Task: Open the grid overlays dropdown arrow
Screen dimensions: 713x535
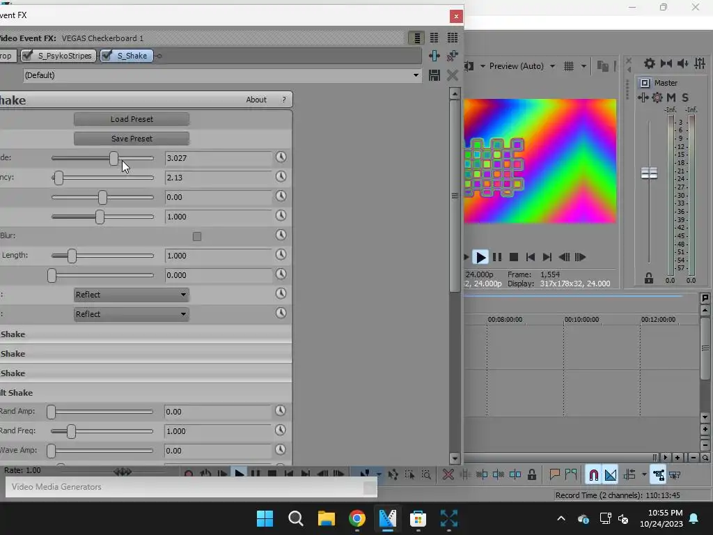Action: click(583, 66)
